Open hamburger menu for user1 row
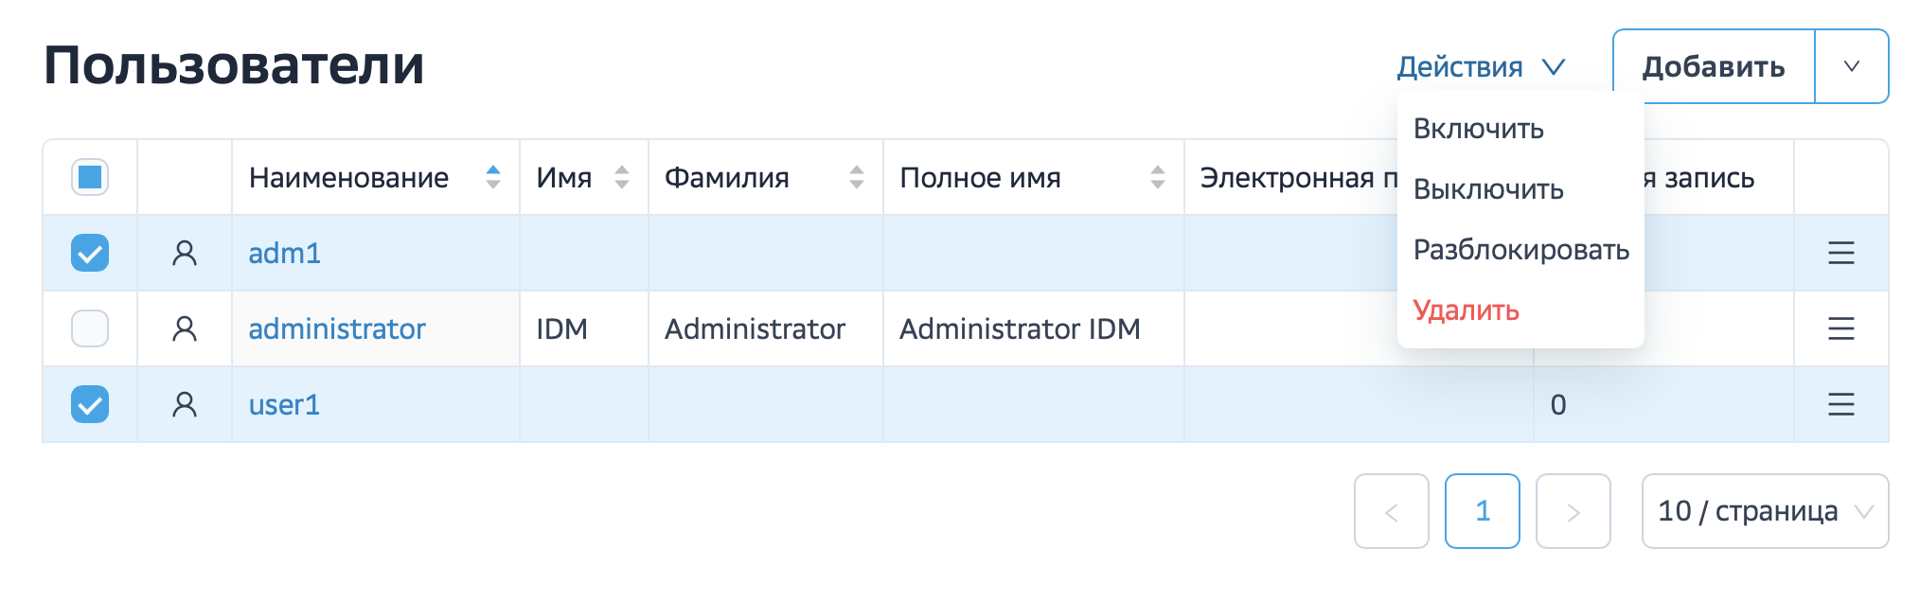 pos(1840,404)
